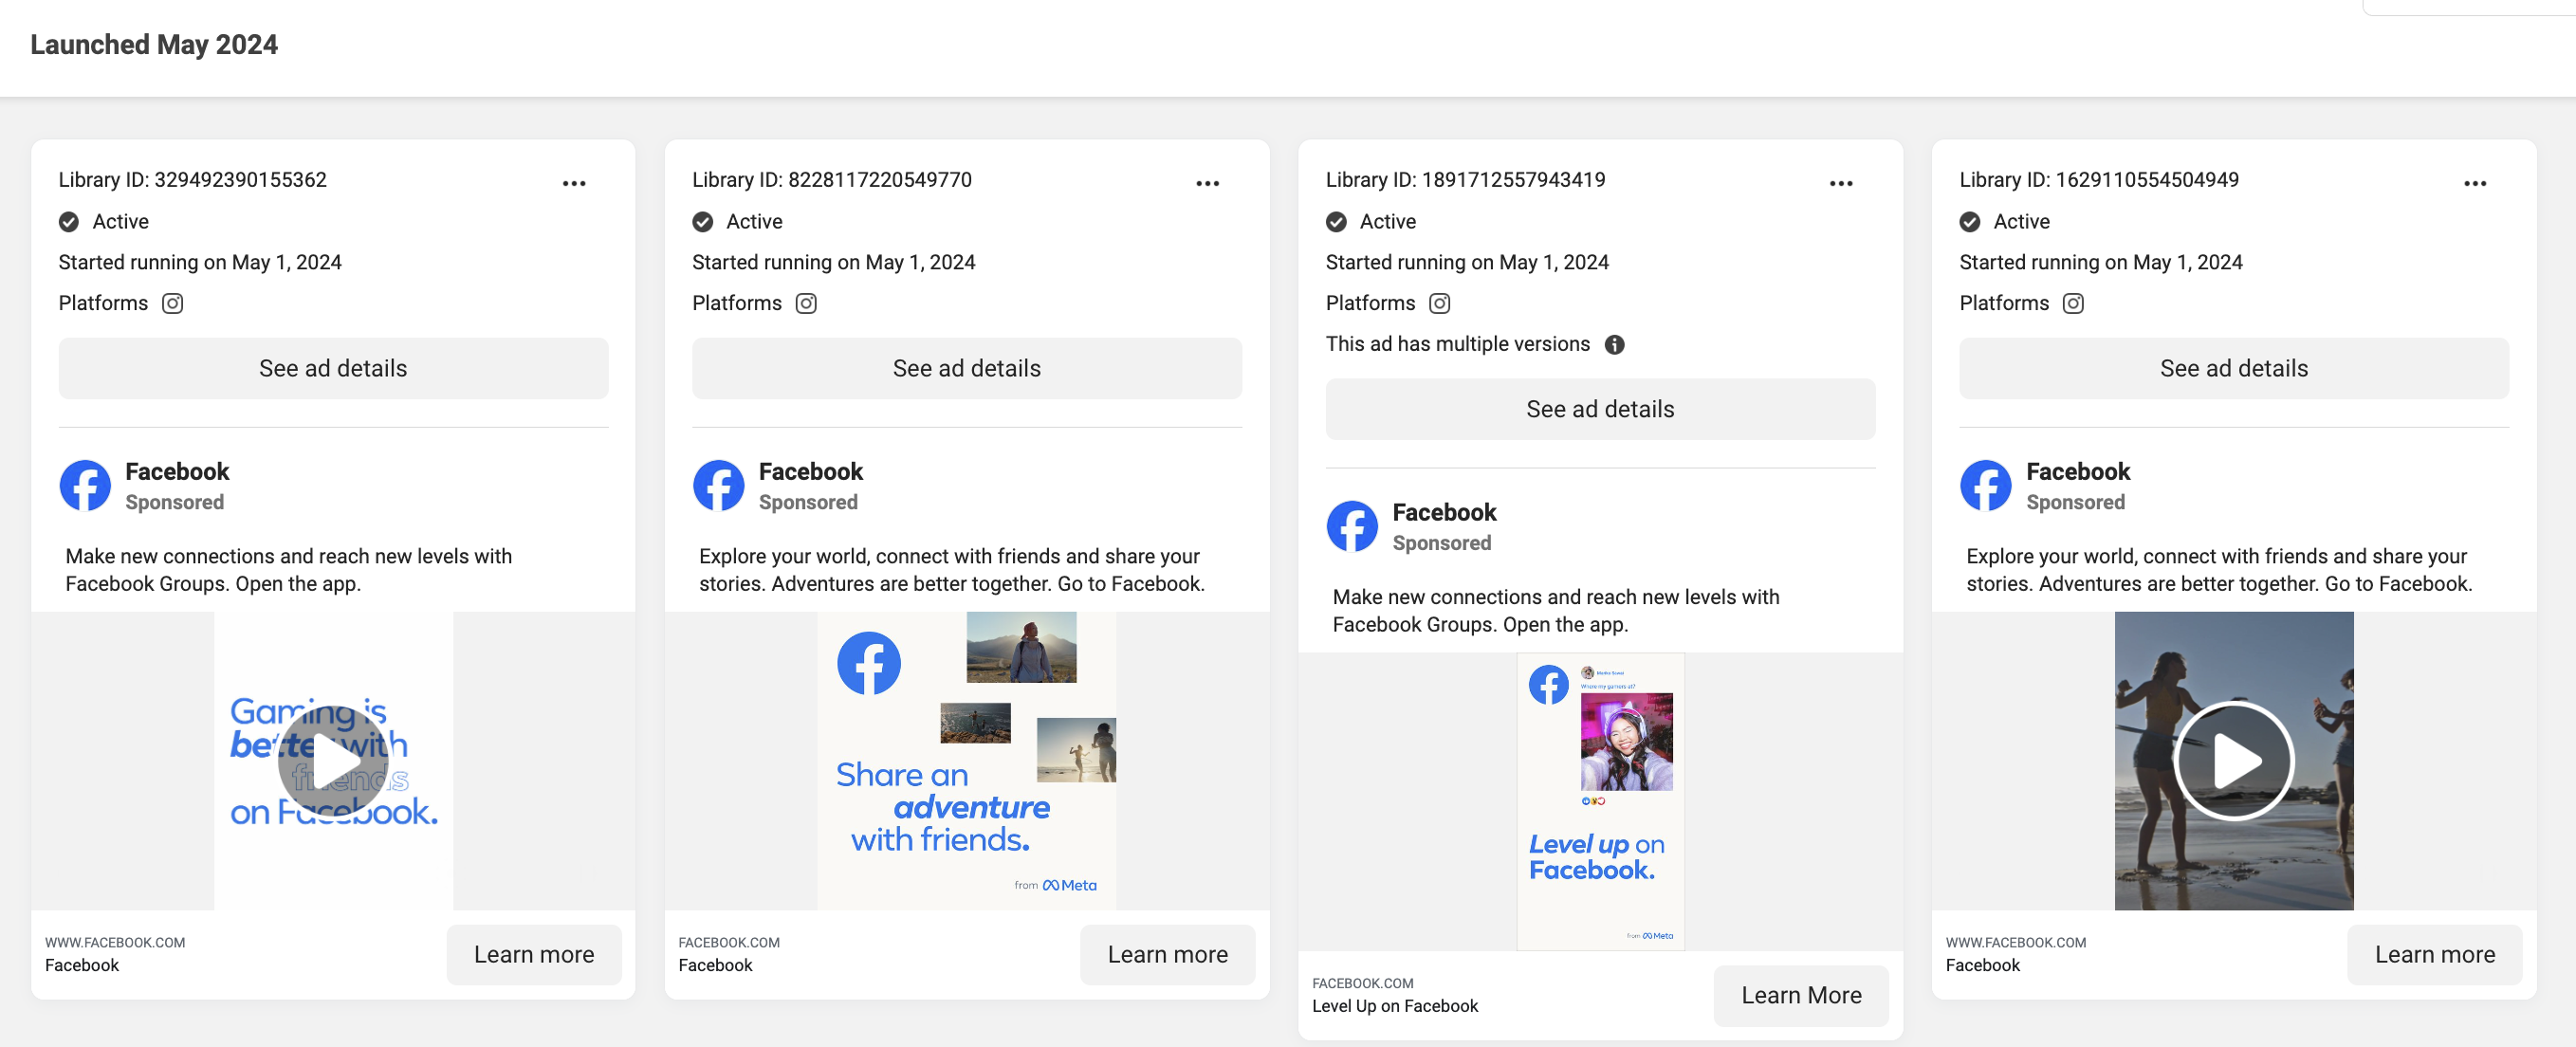Screen dimensions: 2576x1047
Task: Play the Gaming is better with friends video
Action: click(333, 761)
